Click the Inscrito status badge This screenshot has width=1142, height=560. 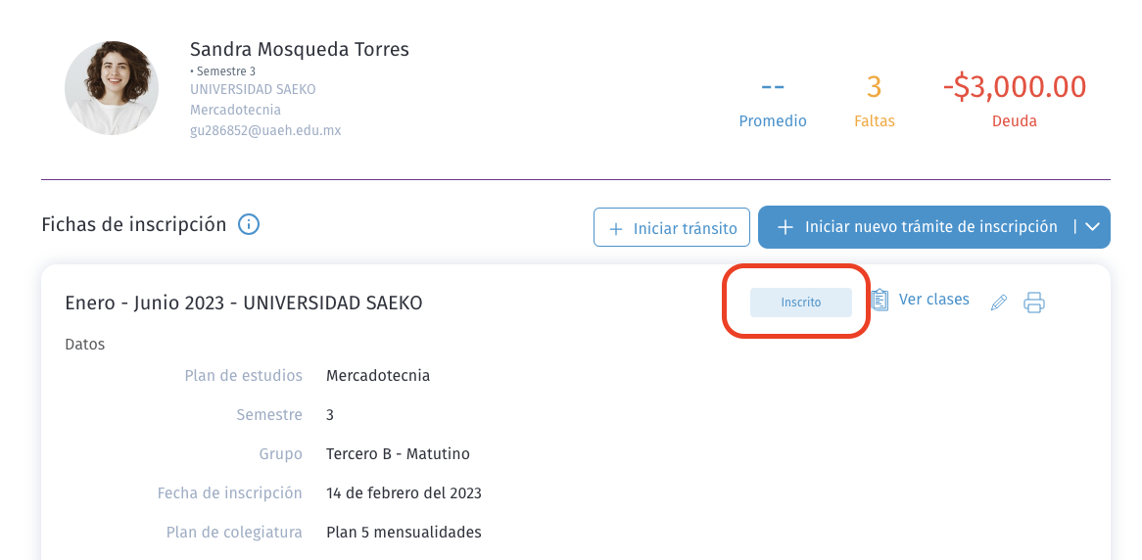pos(800,303)
